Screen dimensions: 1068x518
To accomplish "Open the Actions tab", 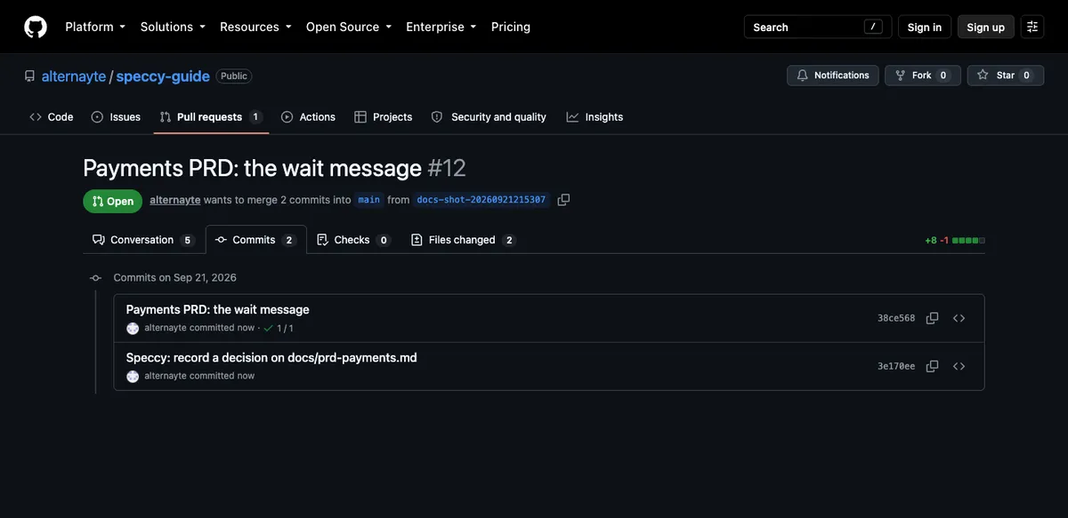I will click(308, 116).
